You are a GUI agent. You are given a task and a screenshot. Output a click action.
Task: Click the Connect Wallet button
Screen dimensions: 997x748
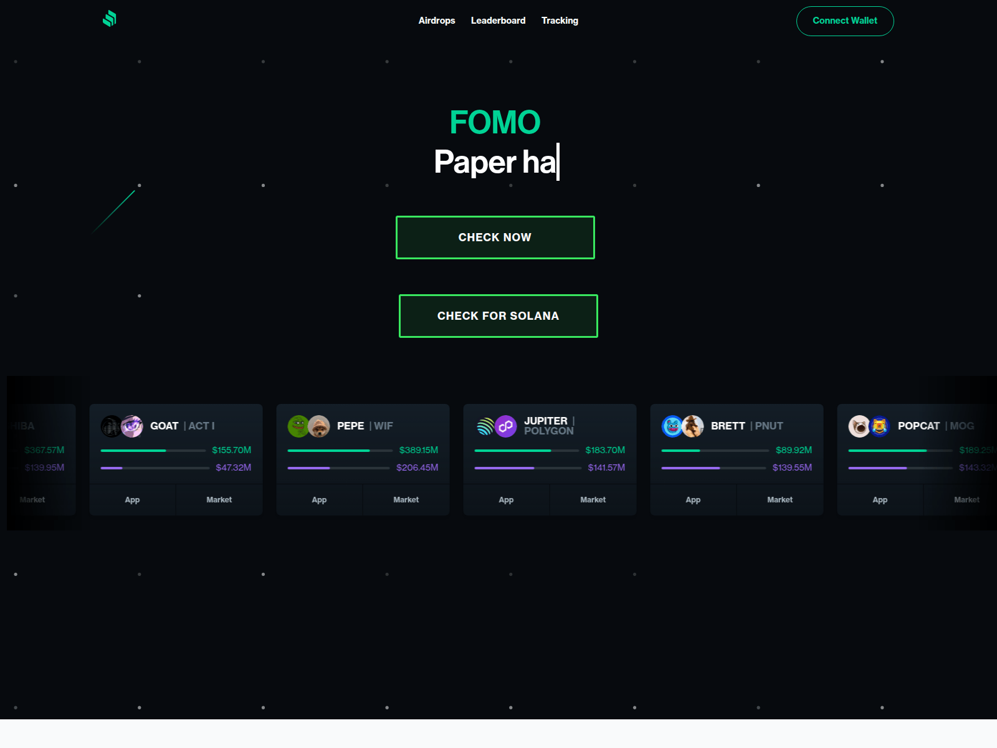click(844, 21)
